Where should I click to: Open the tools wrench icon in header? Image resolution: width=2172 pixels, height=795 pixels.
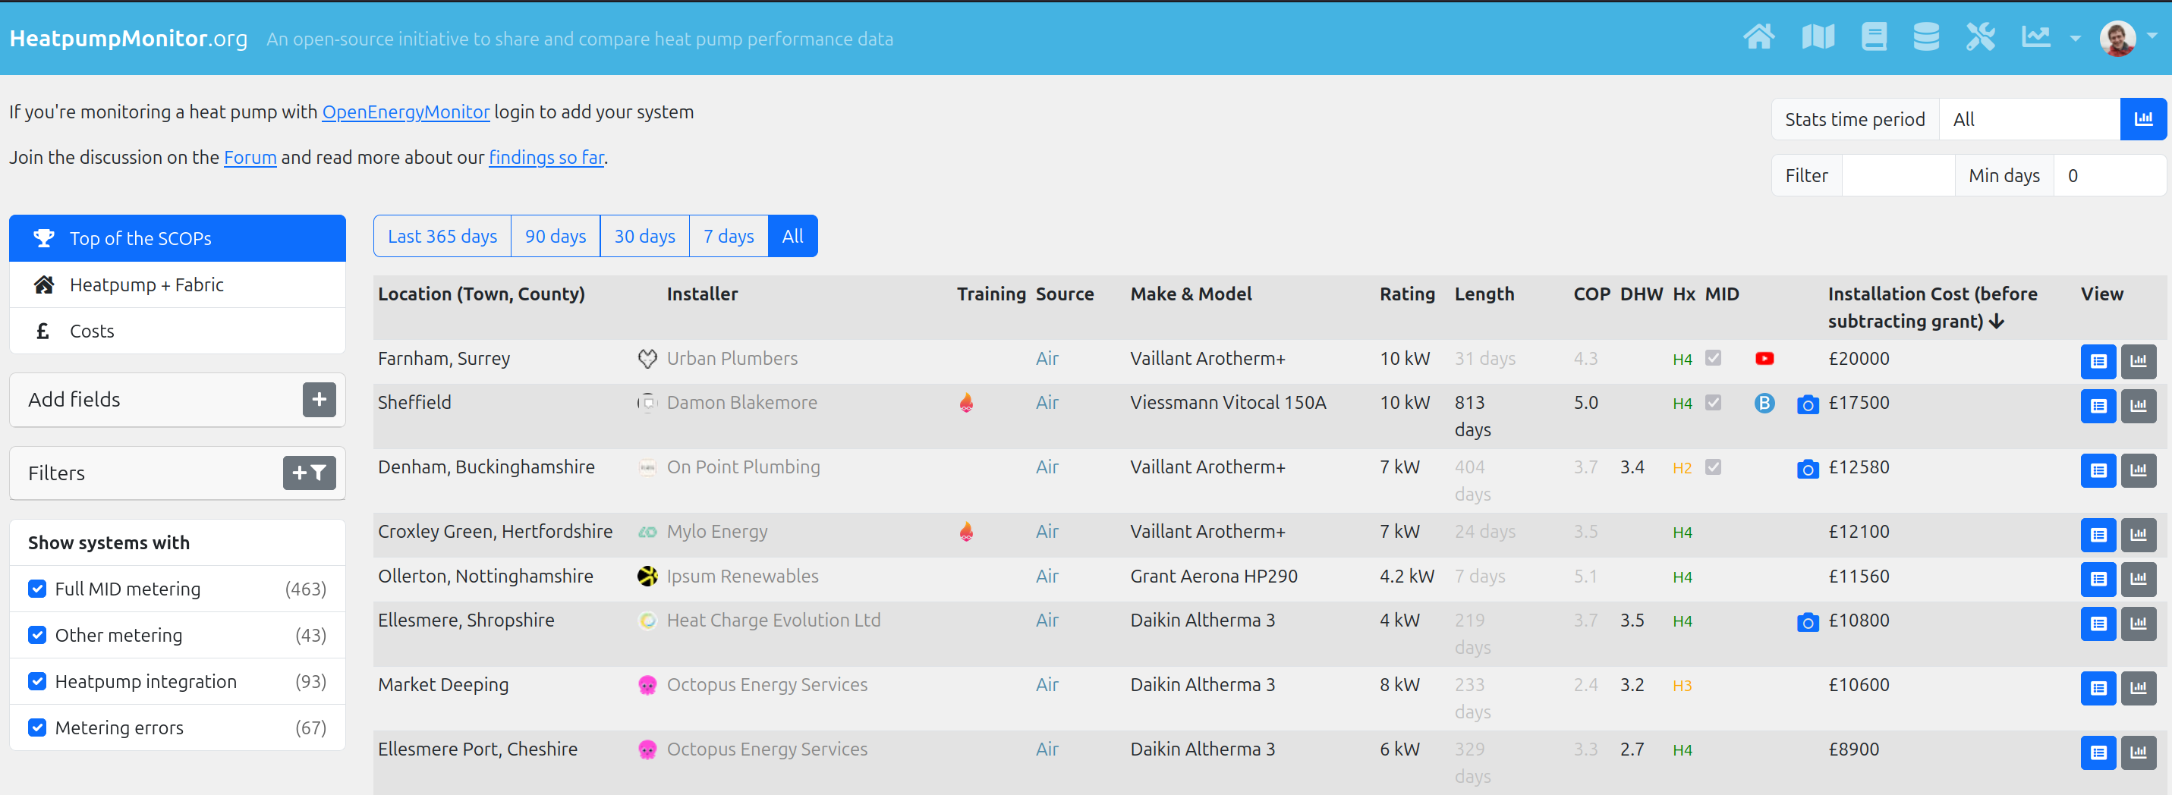pyautogui.click(x=1980, y=38)
